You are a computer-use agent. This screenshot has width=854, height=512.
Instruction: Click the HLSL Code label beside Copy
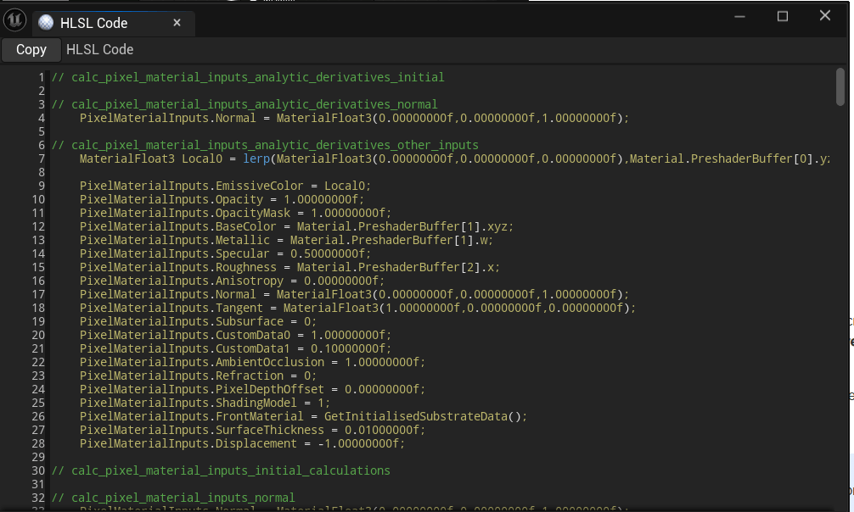click(99, 49)
